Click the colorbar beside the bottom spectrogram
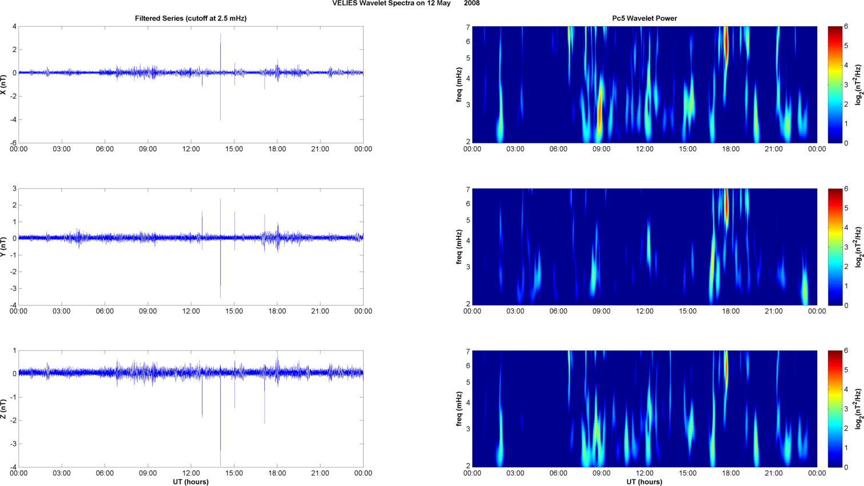This screenshot has width=864, height=486. pyautogui.click(x=835, y=409)
